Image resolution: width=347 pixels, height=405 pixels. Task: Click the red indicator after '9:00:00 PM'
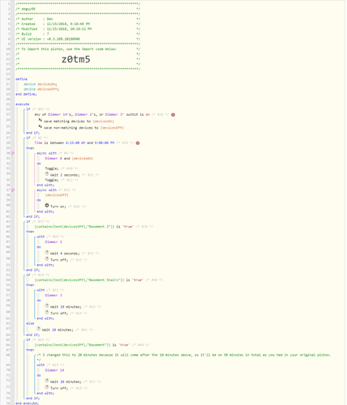tap(138, 143)
